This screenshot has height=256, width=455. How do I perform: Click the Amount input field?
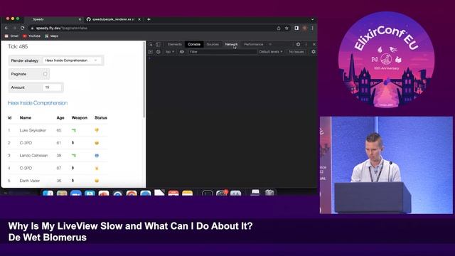click(52, 87)
